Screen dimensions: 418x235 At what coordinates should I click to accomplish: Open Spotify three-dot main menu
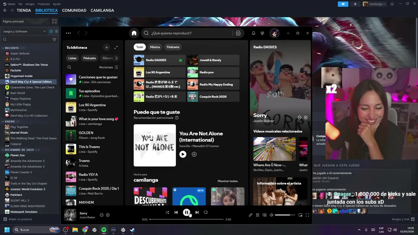click(x=68, y=33)
